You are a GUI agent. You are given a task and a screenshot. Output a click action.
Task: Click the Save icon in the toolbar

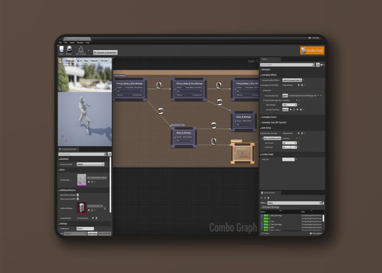[x=62, y=50]
